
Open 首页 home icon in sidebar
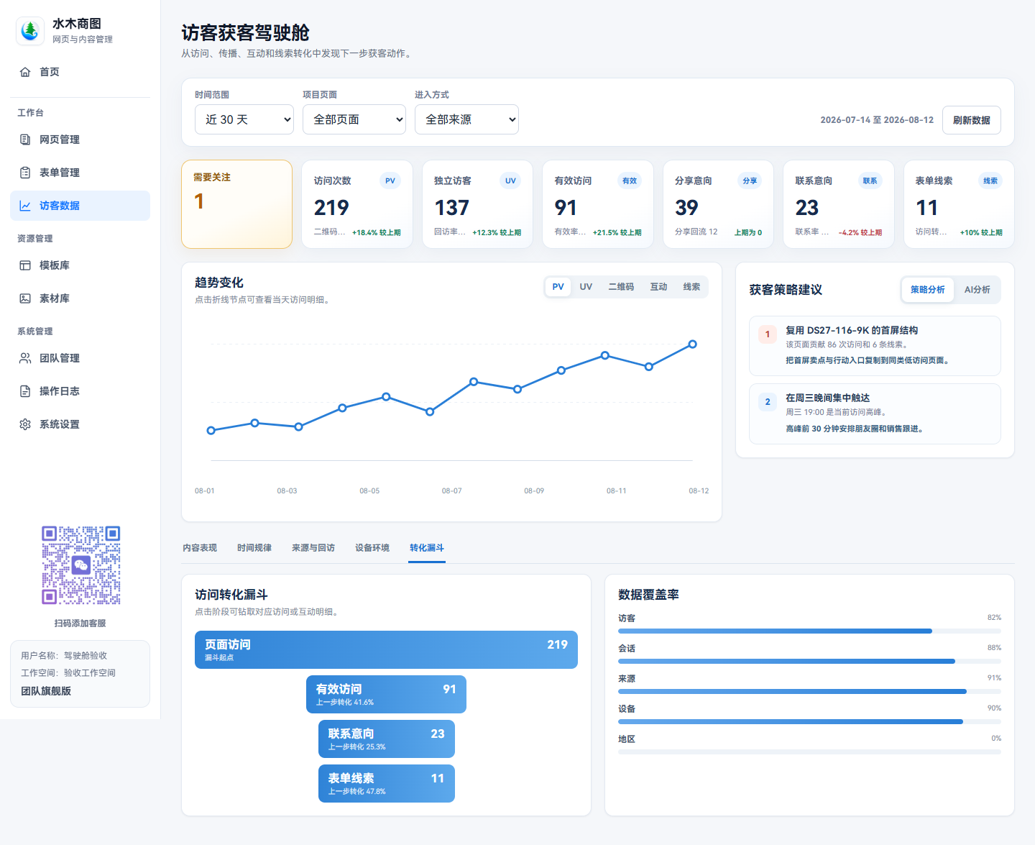(x=25, y=72)
